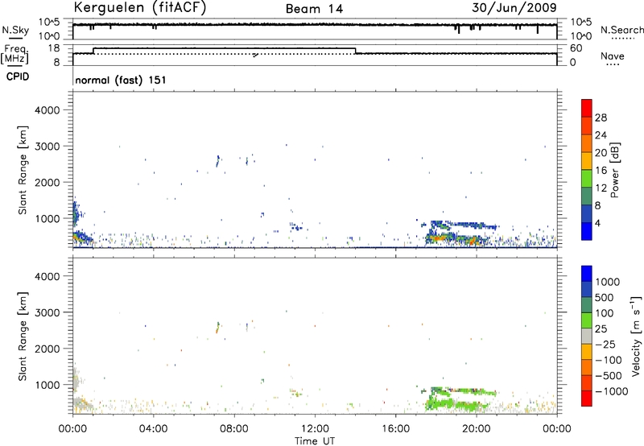The height and width of the screenshot is (446, 644).
Task: Click 'normal (fast) 151' text
Action: click(121, 80)
